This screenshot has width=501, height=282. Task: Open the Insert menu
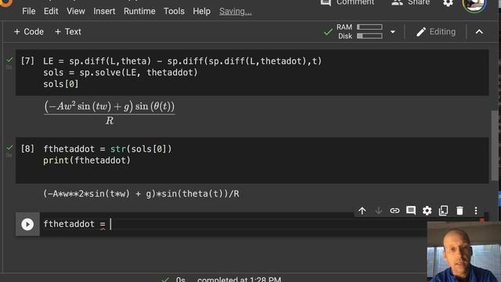[x=104, y=11]
